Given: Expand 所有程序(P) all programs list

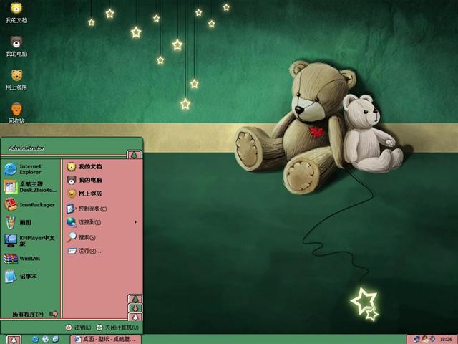Looking at the screenshot, I should [x=35, y=314].
